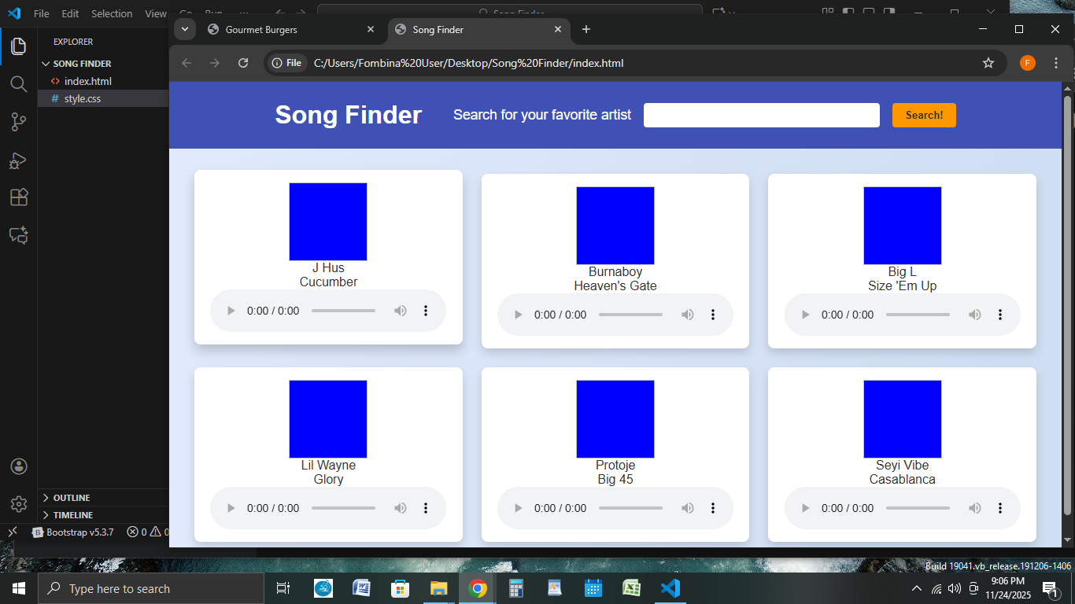1075x604 pixels.
Task: Open File Explorer from the taskbar
Action: pyautogui.click(x=439, y=588)
